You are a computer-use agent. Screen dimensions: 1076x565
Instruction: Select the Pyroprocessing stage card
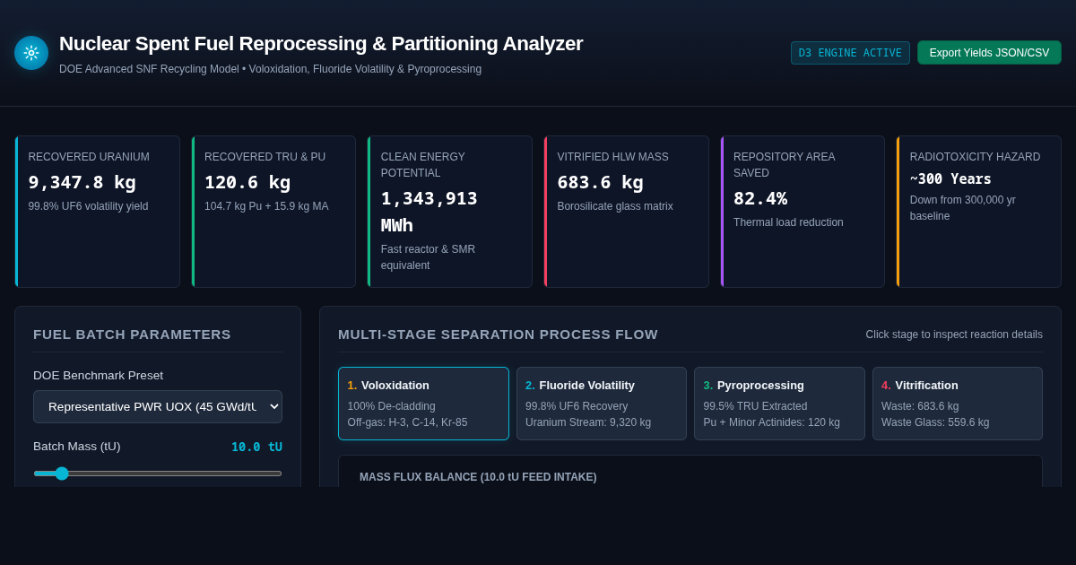tap(779, 404)
